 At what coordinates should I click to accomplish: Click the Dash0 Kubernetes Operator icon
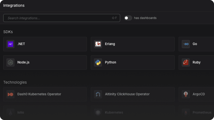tap(11, 94)
